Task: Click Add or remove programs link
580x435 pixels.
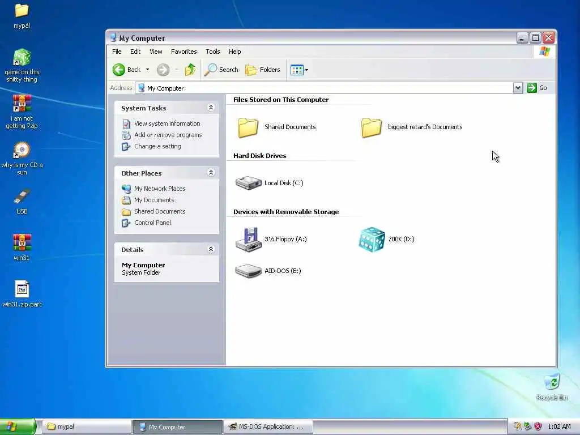Action: 168,135
